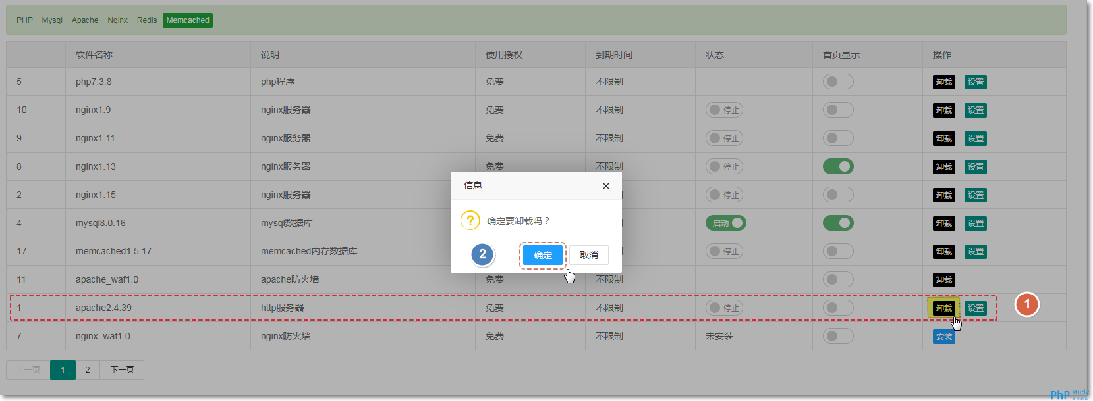
Task: Open the Mysql tab
Action: 52,20
